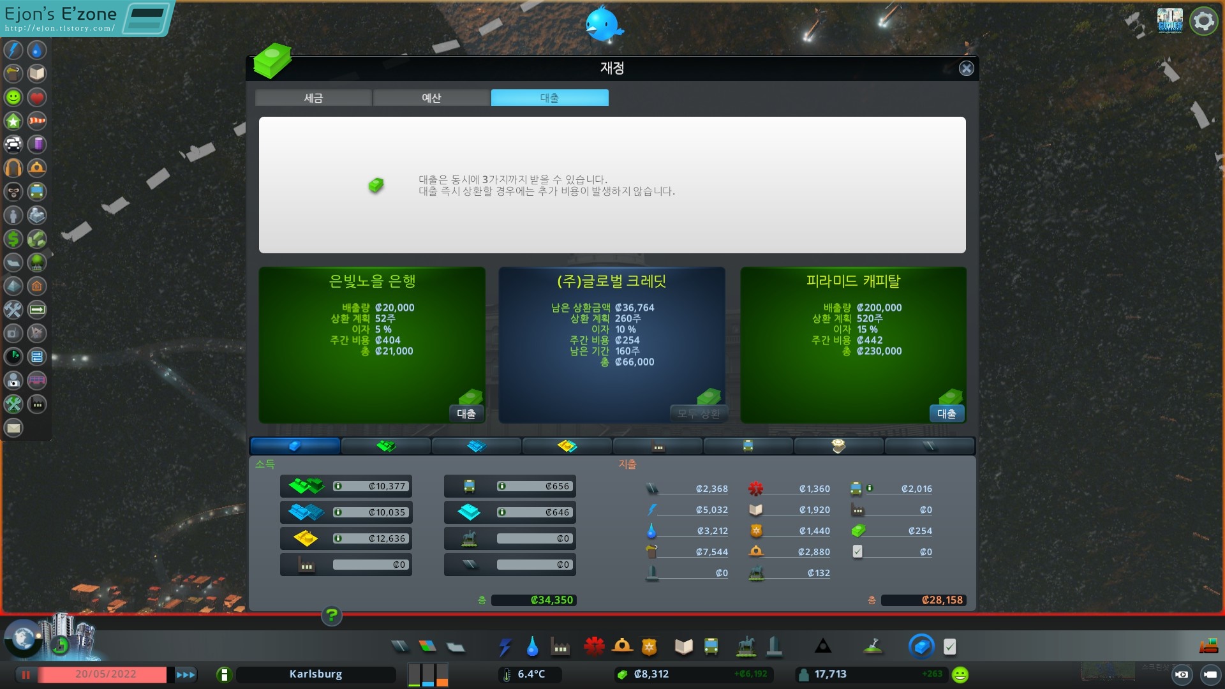Open the Police badge build menu
The image size is (1225, 689).
[649, 647]
